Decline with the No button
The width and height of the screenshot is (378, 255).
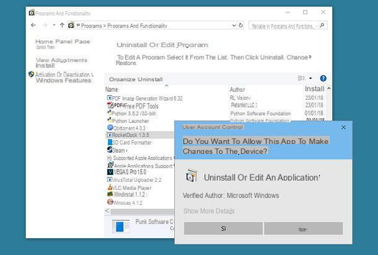pyautogui.click(x=303, y=228)
